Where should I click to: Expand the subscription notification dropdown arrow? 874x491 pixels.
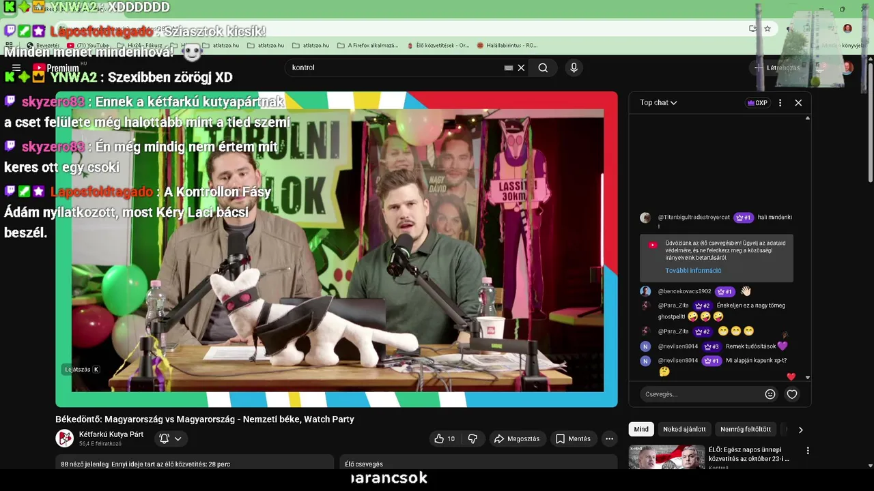coord(178,438)
